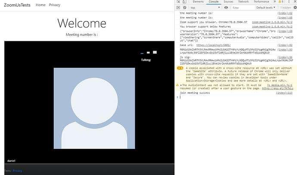Click the console prompt input line
The width and height of the screenshot is (297, 175).
coord(237,97)
